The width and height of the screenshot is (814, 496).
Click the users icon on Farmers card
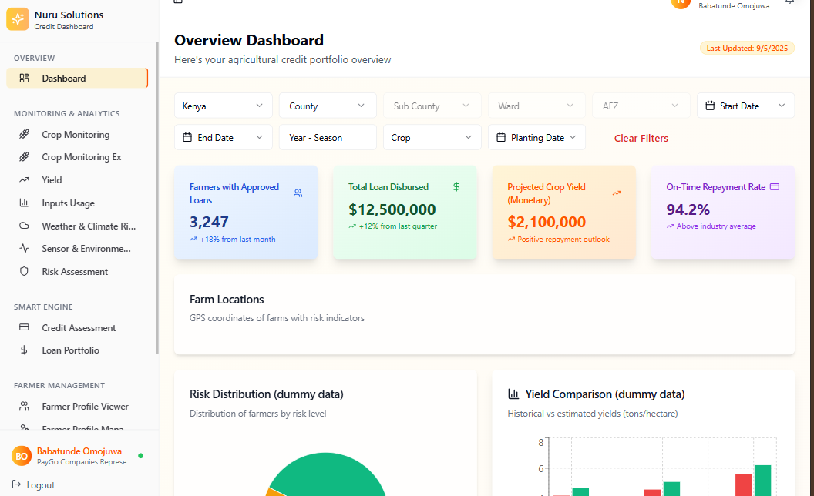[298, 193]
